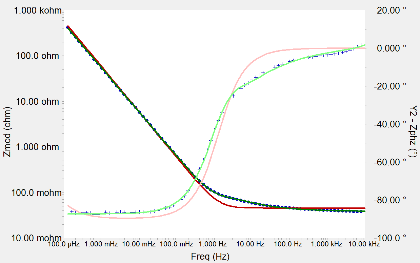Click the -40.00 degree tick label
Viewport: 420px width, 263px height.
pos(389,124)
